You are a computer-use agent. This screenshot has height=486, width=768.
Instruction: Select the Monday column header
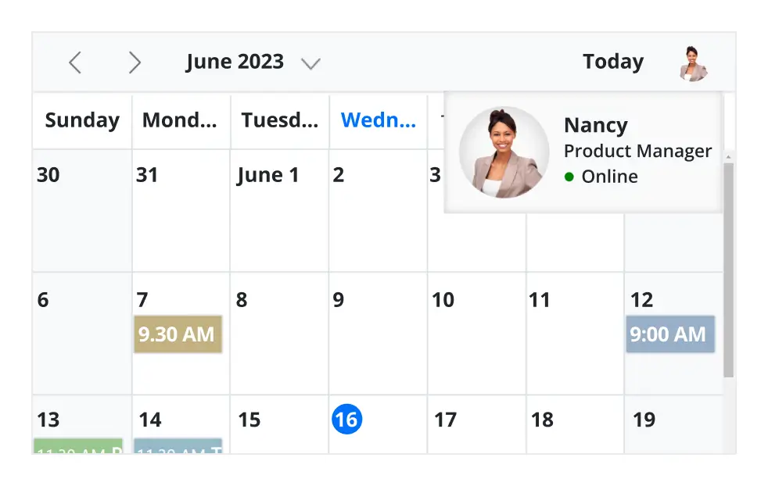tap(180, 120)
